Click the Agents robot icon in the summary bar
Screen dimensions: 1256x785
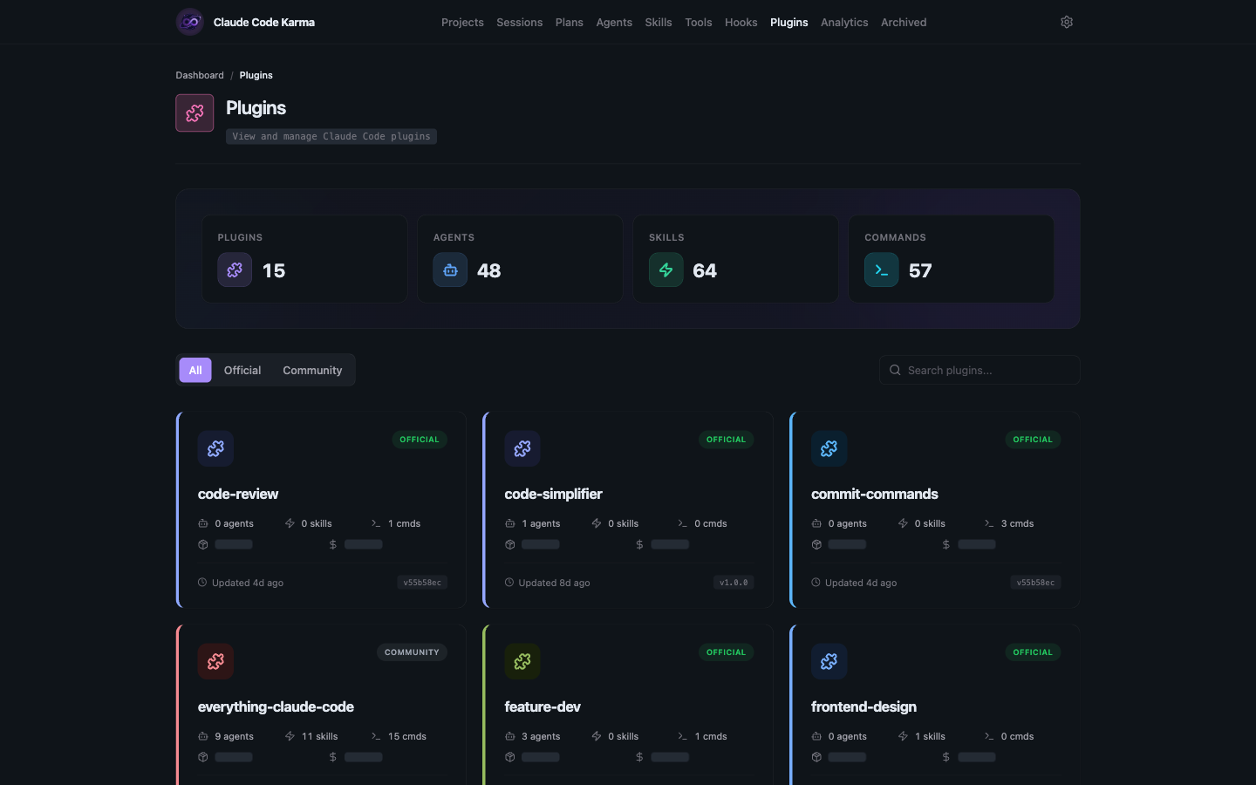[450, 270]
